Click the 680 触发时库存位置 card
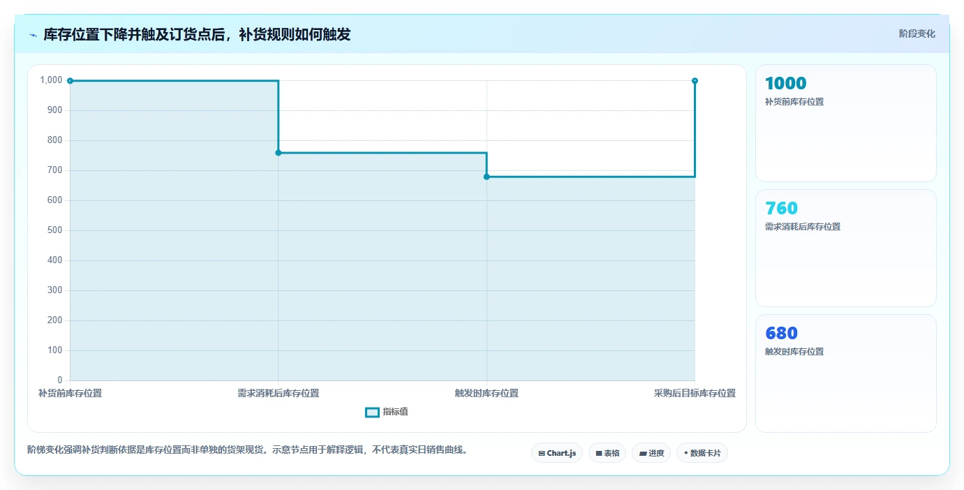Viewport: 964px width, 490px height. click(845, 373)
